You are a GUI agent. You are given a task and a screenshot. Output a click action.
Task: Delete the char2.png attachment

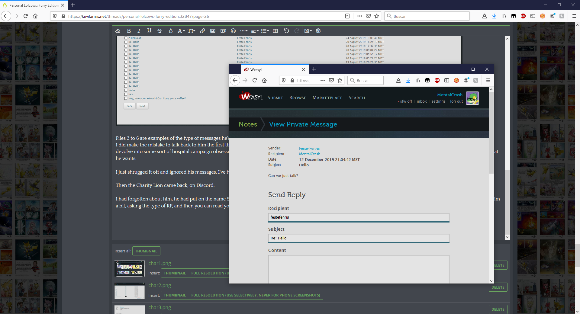tap(498, 287)
